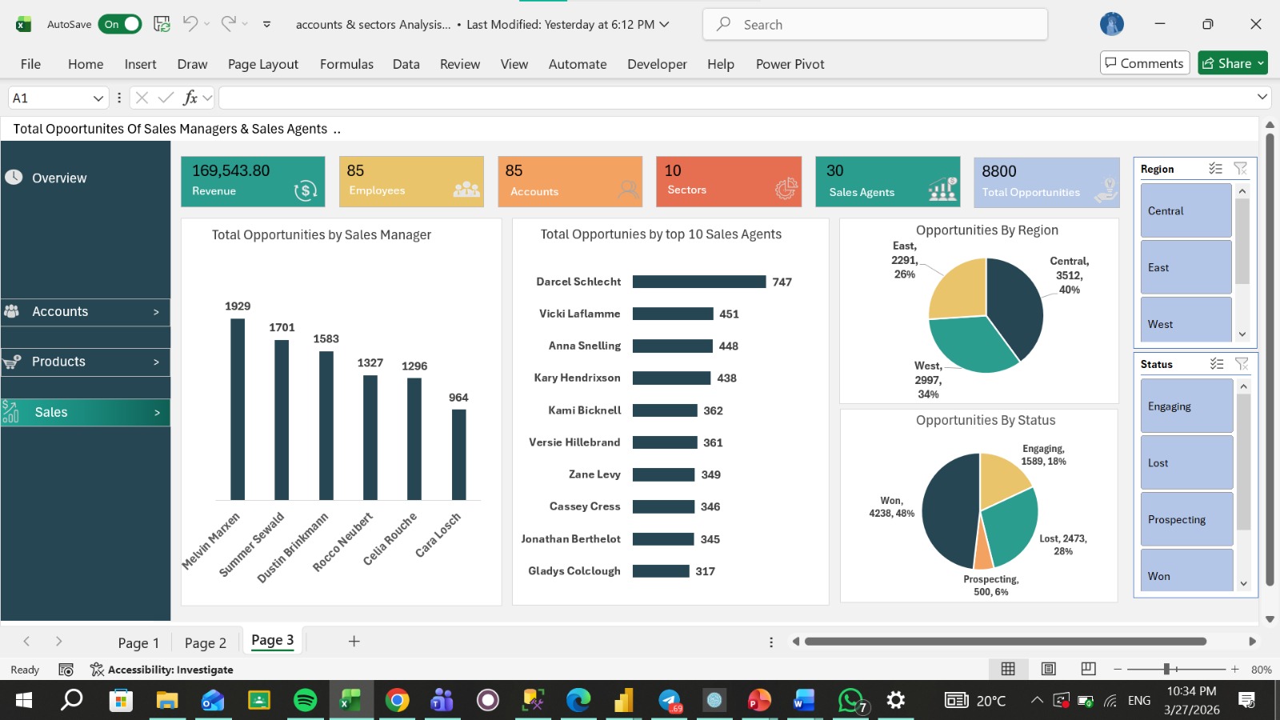Toggle multi-select on the Region slicer

1215,168
